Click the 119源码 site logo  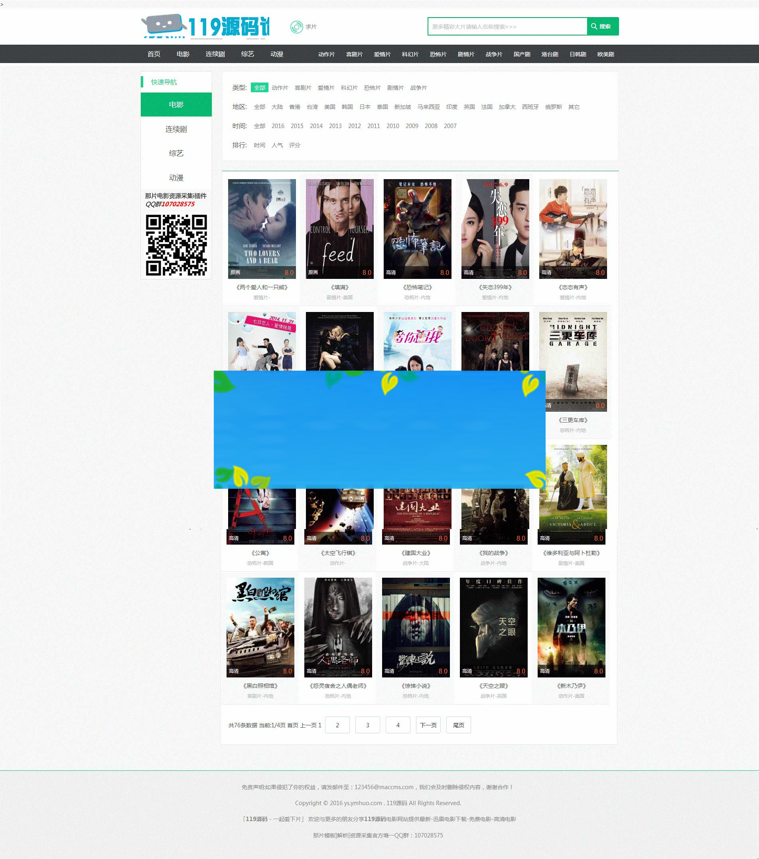(205, 26)
